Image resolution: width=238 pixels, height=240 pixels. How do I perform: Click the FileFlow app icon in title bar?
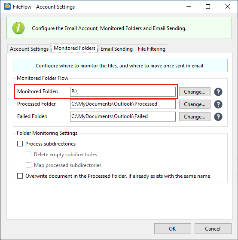tap(7, 6)
